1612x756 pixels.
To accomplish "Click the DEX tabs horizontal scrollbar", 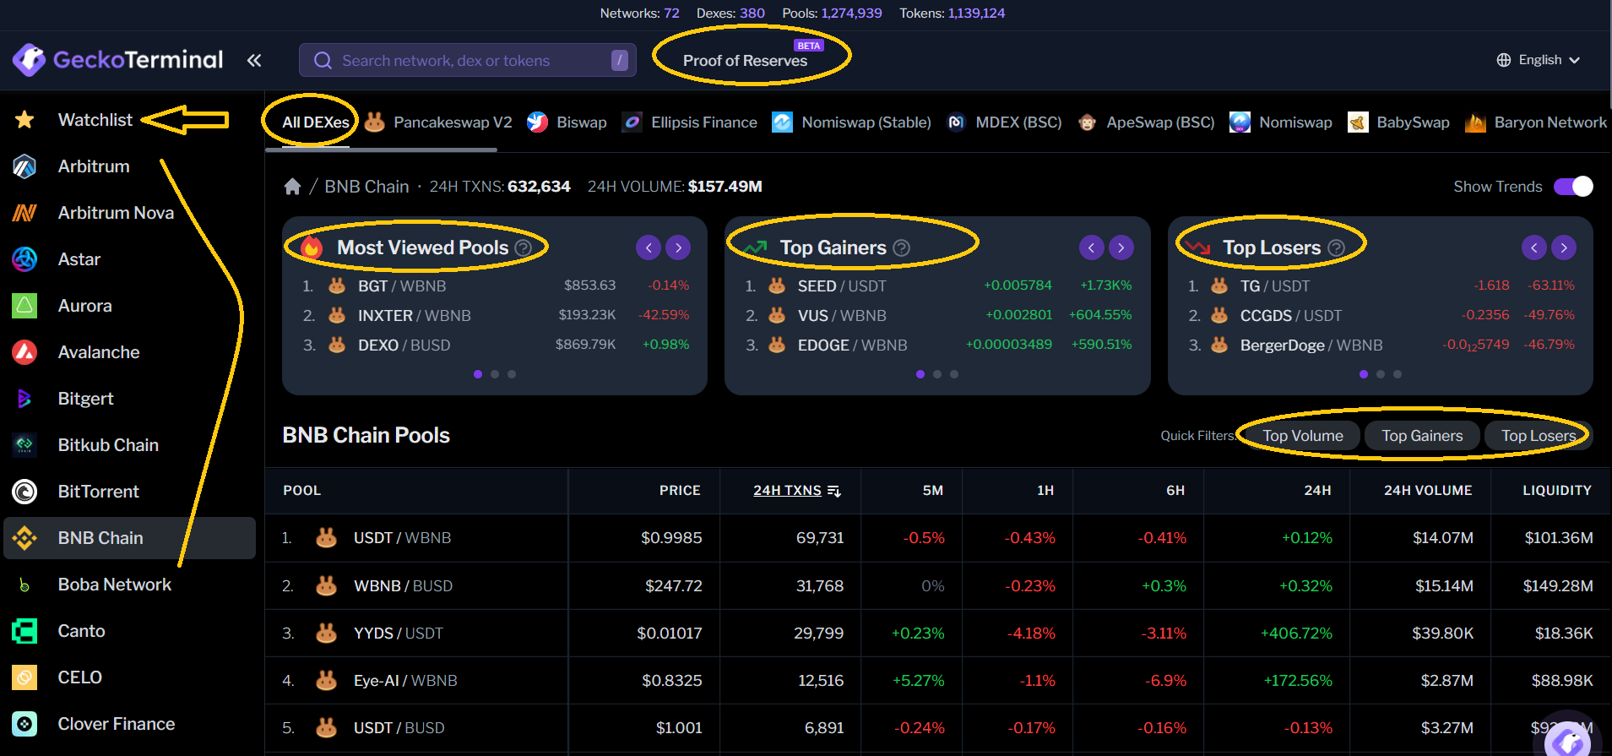I will coord(381,150).
